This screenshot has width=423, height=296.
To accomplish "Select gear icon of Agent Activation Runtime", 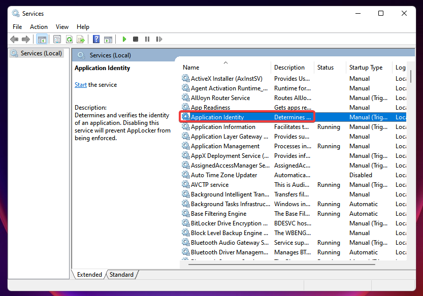I will 186,88.
